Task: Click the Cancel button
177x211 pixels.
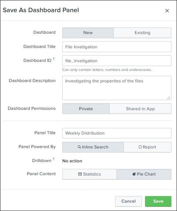Action: pyautogui.click(x=128, y=201)
